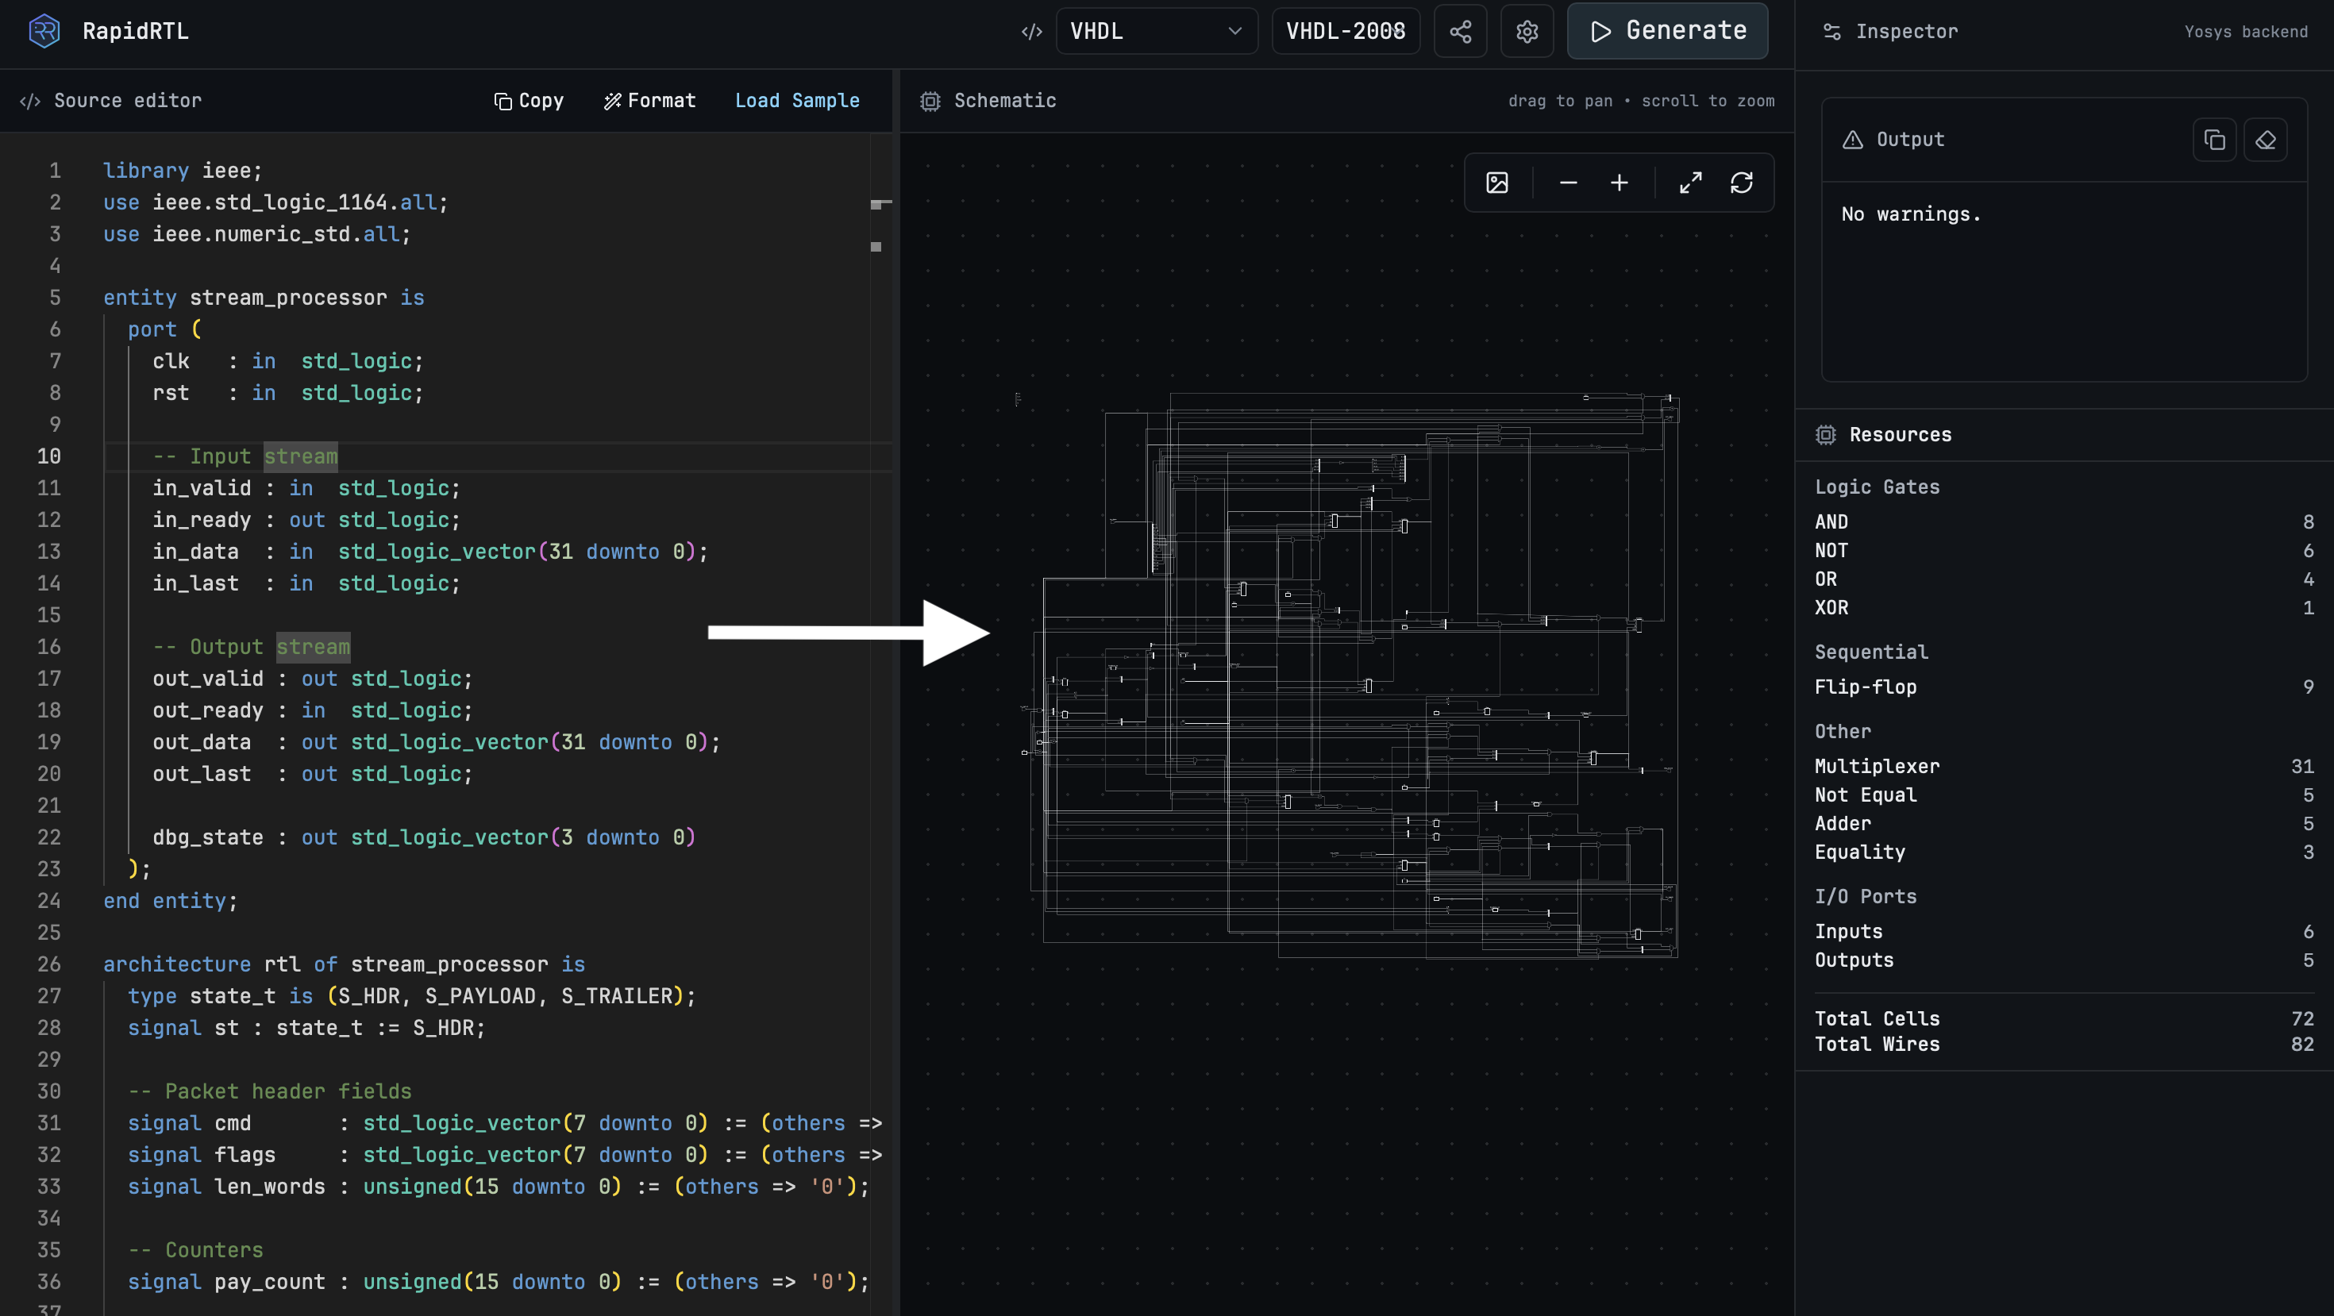Open the share icon button
Viewport: 2334px width, 1316px height.
[1460, 32]
